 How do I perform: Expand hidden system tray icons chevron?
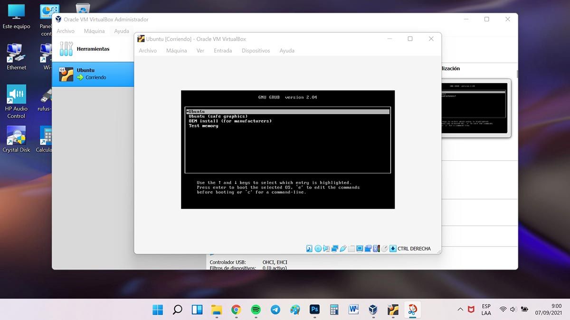pos(460,310)
